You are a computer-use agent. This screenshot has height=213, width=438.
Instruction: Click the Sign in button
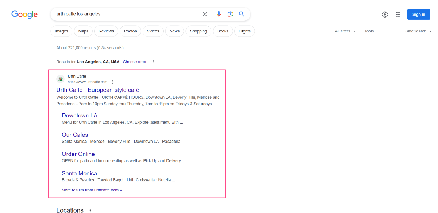click(419, 15)
